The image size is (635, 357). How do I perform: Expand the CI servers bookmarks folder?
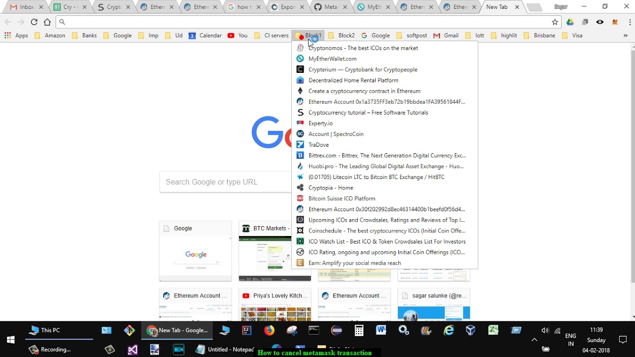tap(271, 36)
